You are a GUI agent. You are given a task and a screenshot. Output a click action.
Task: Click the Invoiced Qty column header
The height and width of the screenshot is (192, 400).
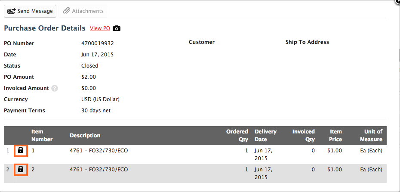click(x=303, y=136)
